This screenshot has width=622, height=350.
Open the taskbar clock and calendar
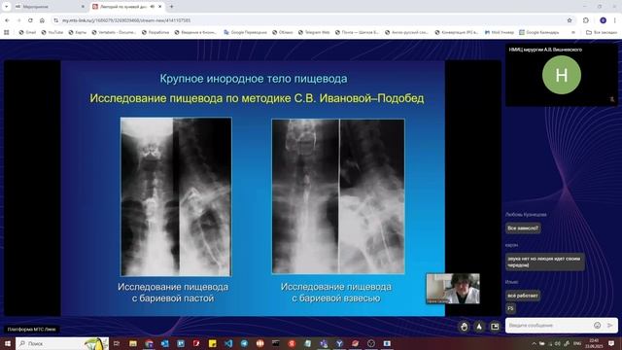point(594,343)
